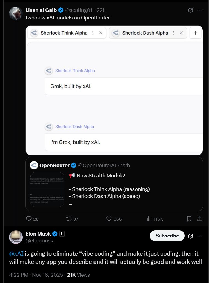This screenshot has width=209, height=283.
Task: Close the Sherlock Dash Alpha tab
Action: click(x=181, y=33)
